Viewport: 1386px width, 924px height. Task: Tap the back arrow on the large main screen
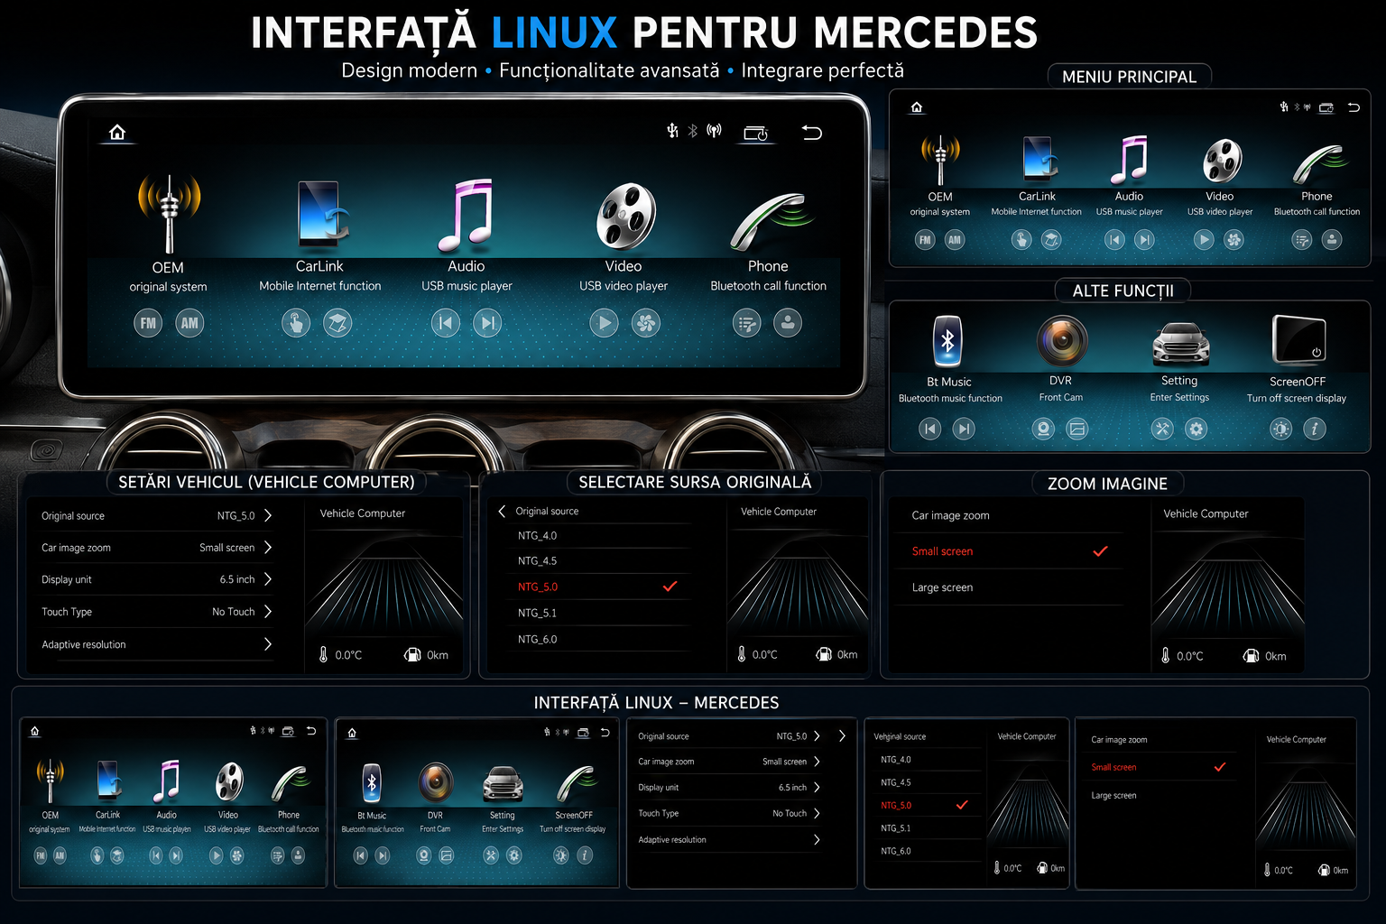[x=811, y=133]
